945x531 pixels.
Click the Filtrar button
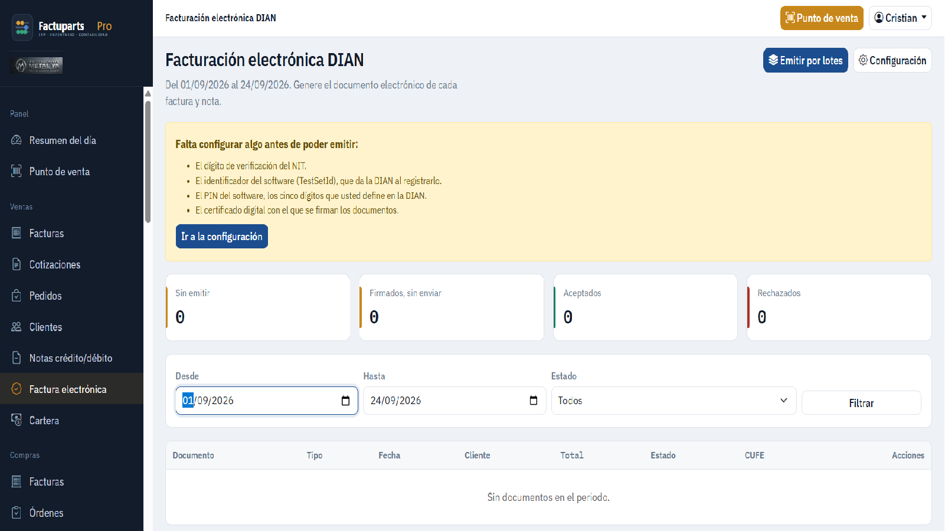click(861, 403)
